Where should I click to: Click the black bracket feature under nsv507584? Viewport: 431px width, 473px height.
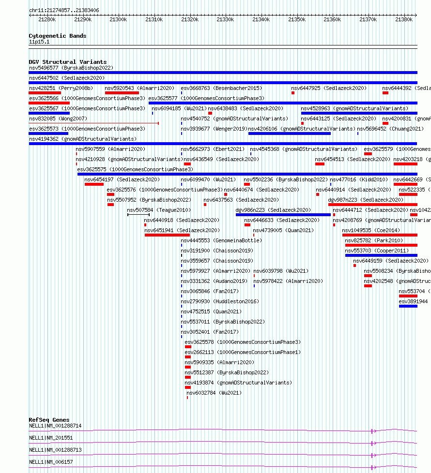pyautogui.click(x=139, y=215)
